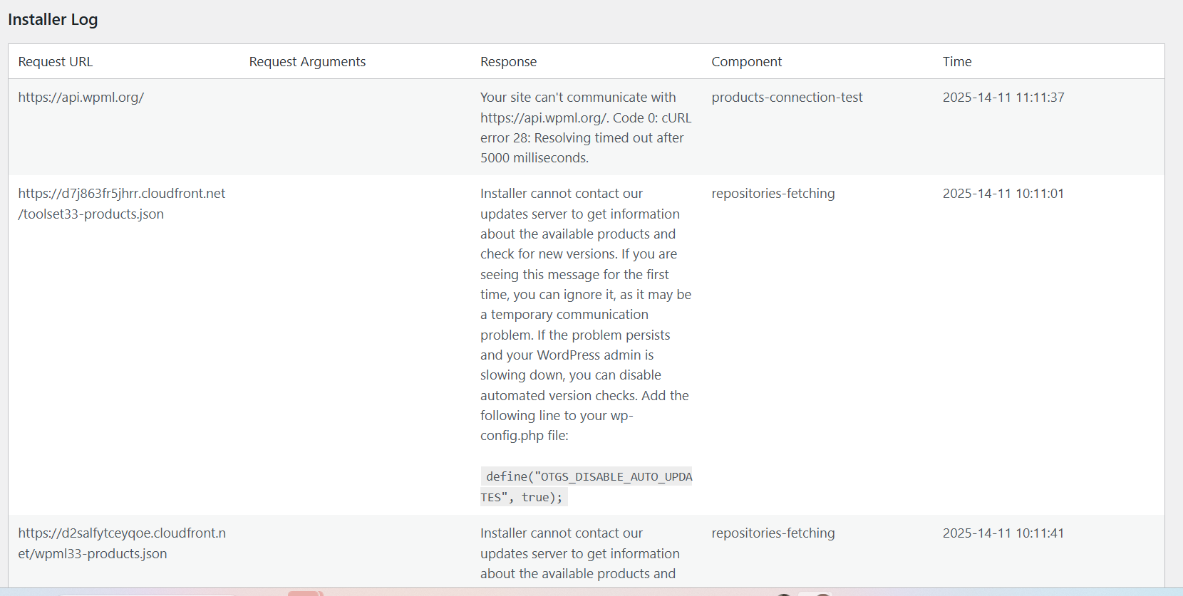This screenshot has width=1183, height=596.
Task: Click the 10:11:41 timestamp
Action: (x=1003, y=533)
